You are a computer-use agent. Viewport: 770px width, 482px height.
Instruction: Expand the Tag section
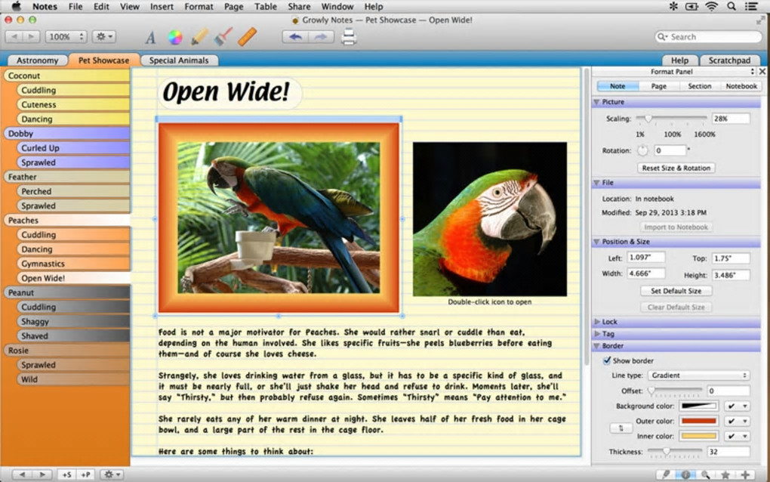[x=596, y=334]
